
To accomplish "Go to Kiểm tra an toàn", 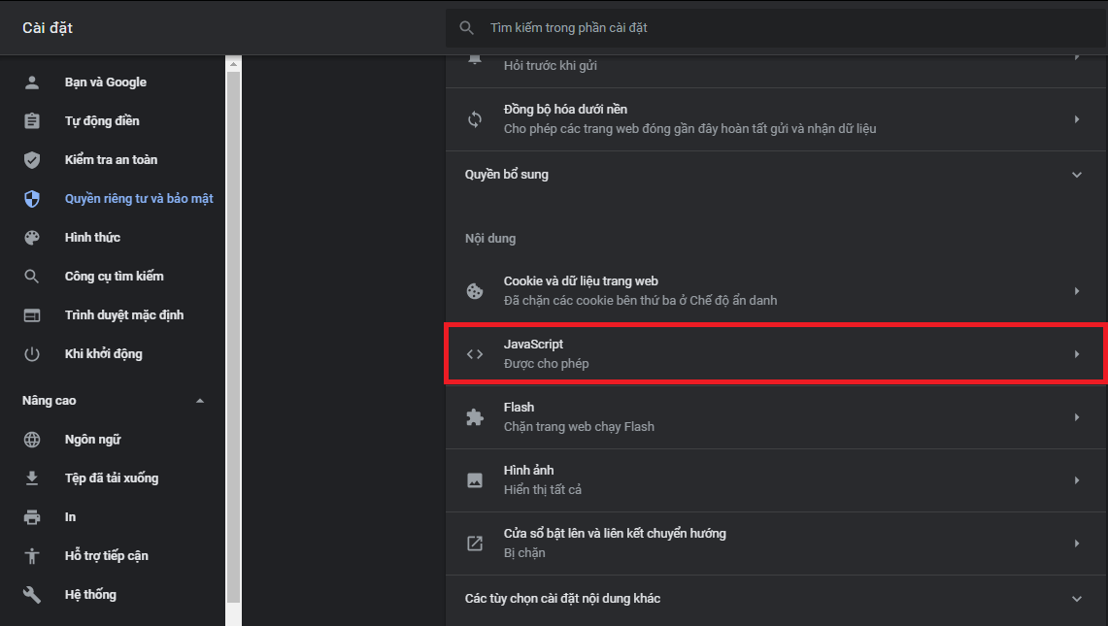I will click(x=113, y=160).
